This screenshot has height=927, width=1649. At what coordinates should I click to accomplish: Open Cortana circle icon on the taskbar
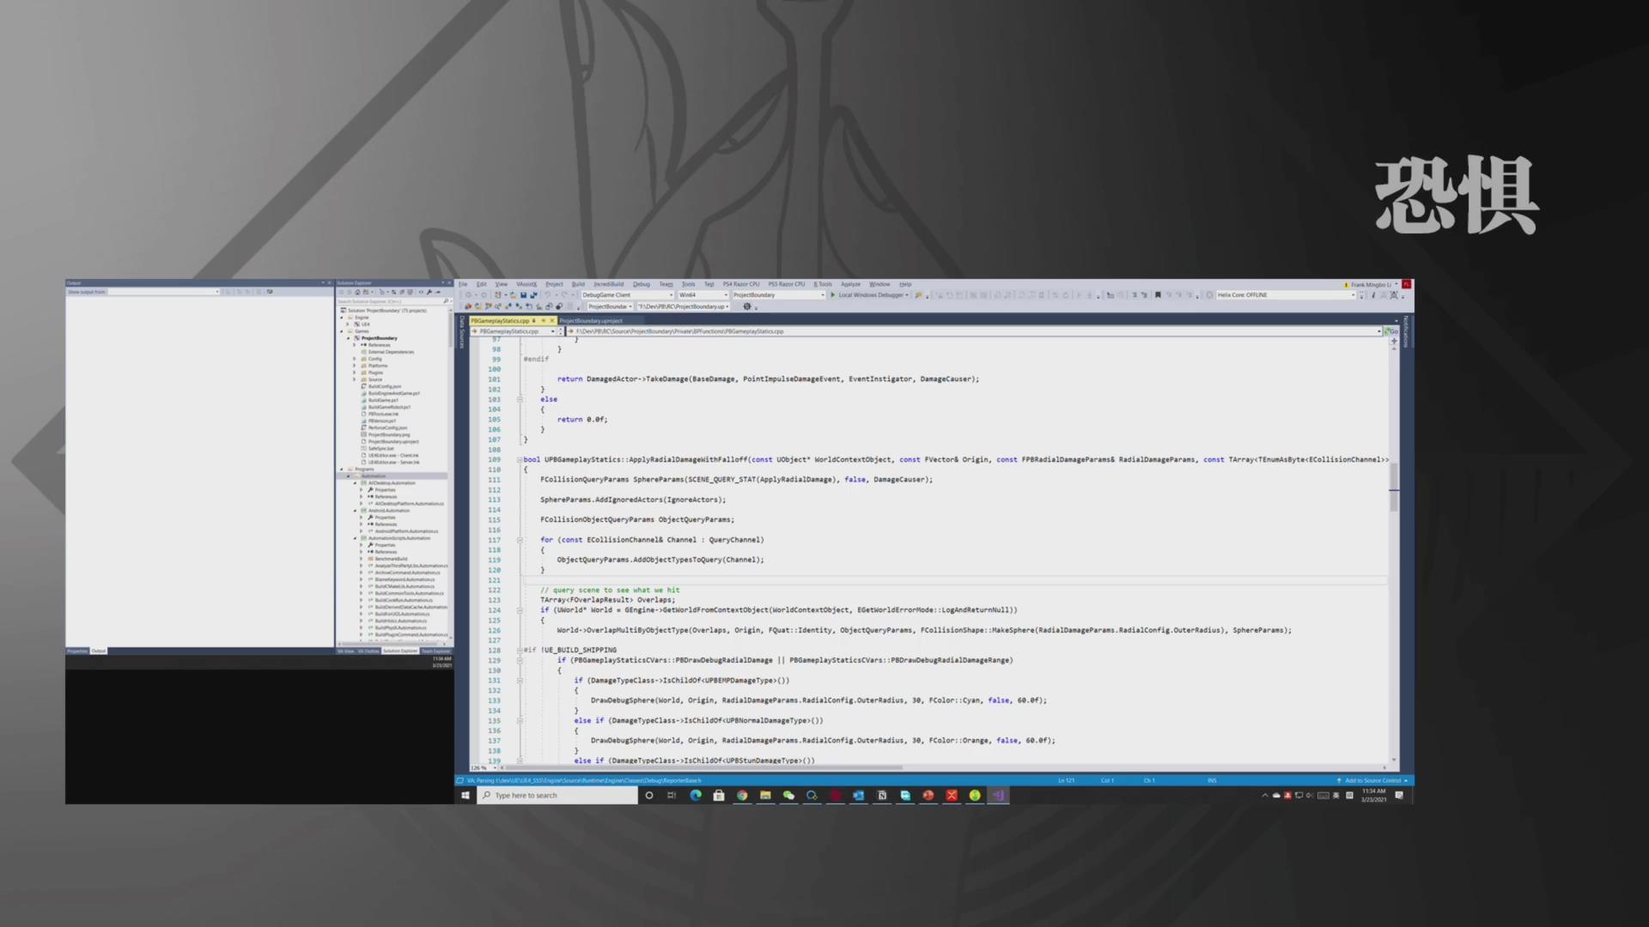click(649, 796)
